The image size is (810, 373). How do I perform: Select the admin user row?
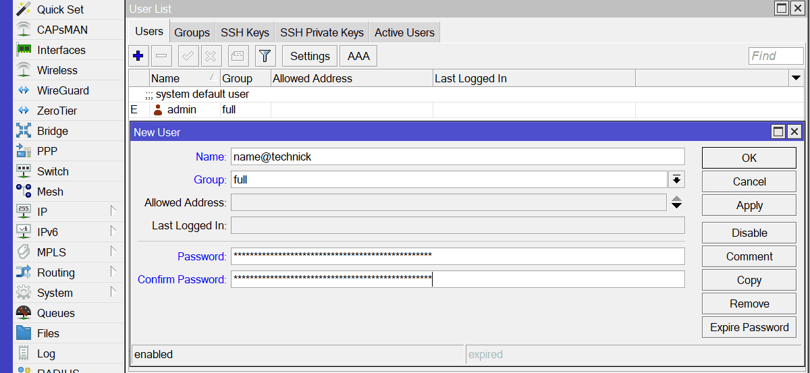(x=466, y=110)
